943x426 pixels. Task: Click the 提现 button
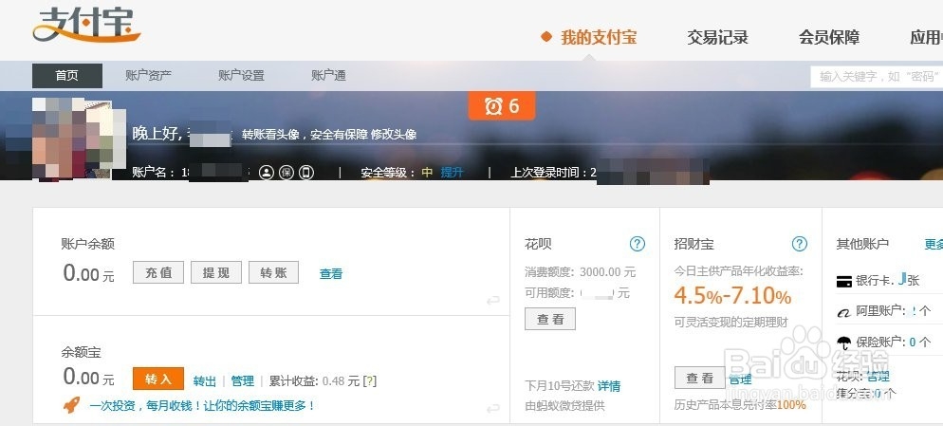pyautogui.click(x=216, y=272)
